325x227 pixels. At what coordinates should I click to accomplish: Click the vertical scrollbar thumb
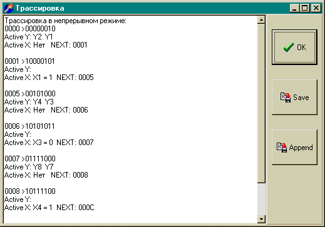(261, 103)
